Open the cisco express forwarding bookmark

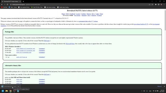[24, 7]
